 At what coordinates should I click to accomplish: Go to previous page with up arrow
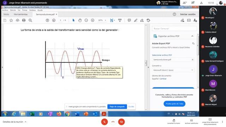tap(47, 20)
